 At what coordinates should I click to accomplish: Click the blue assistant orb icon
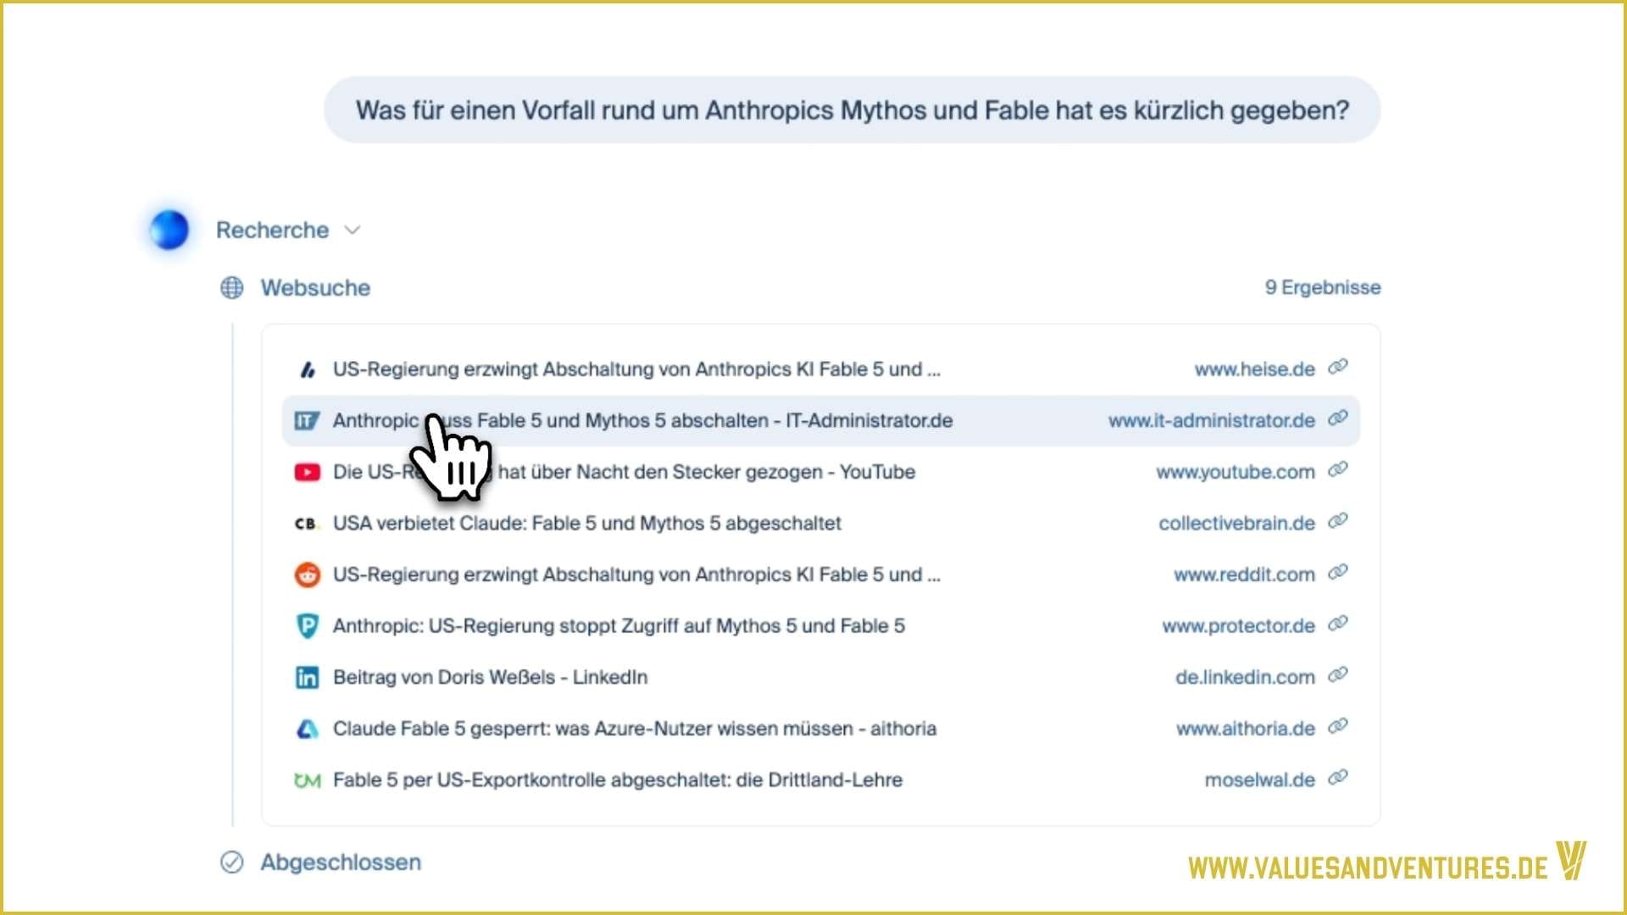point(169,230)
